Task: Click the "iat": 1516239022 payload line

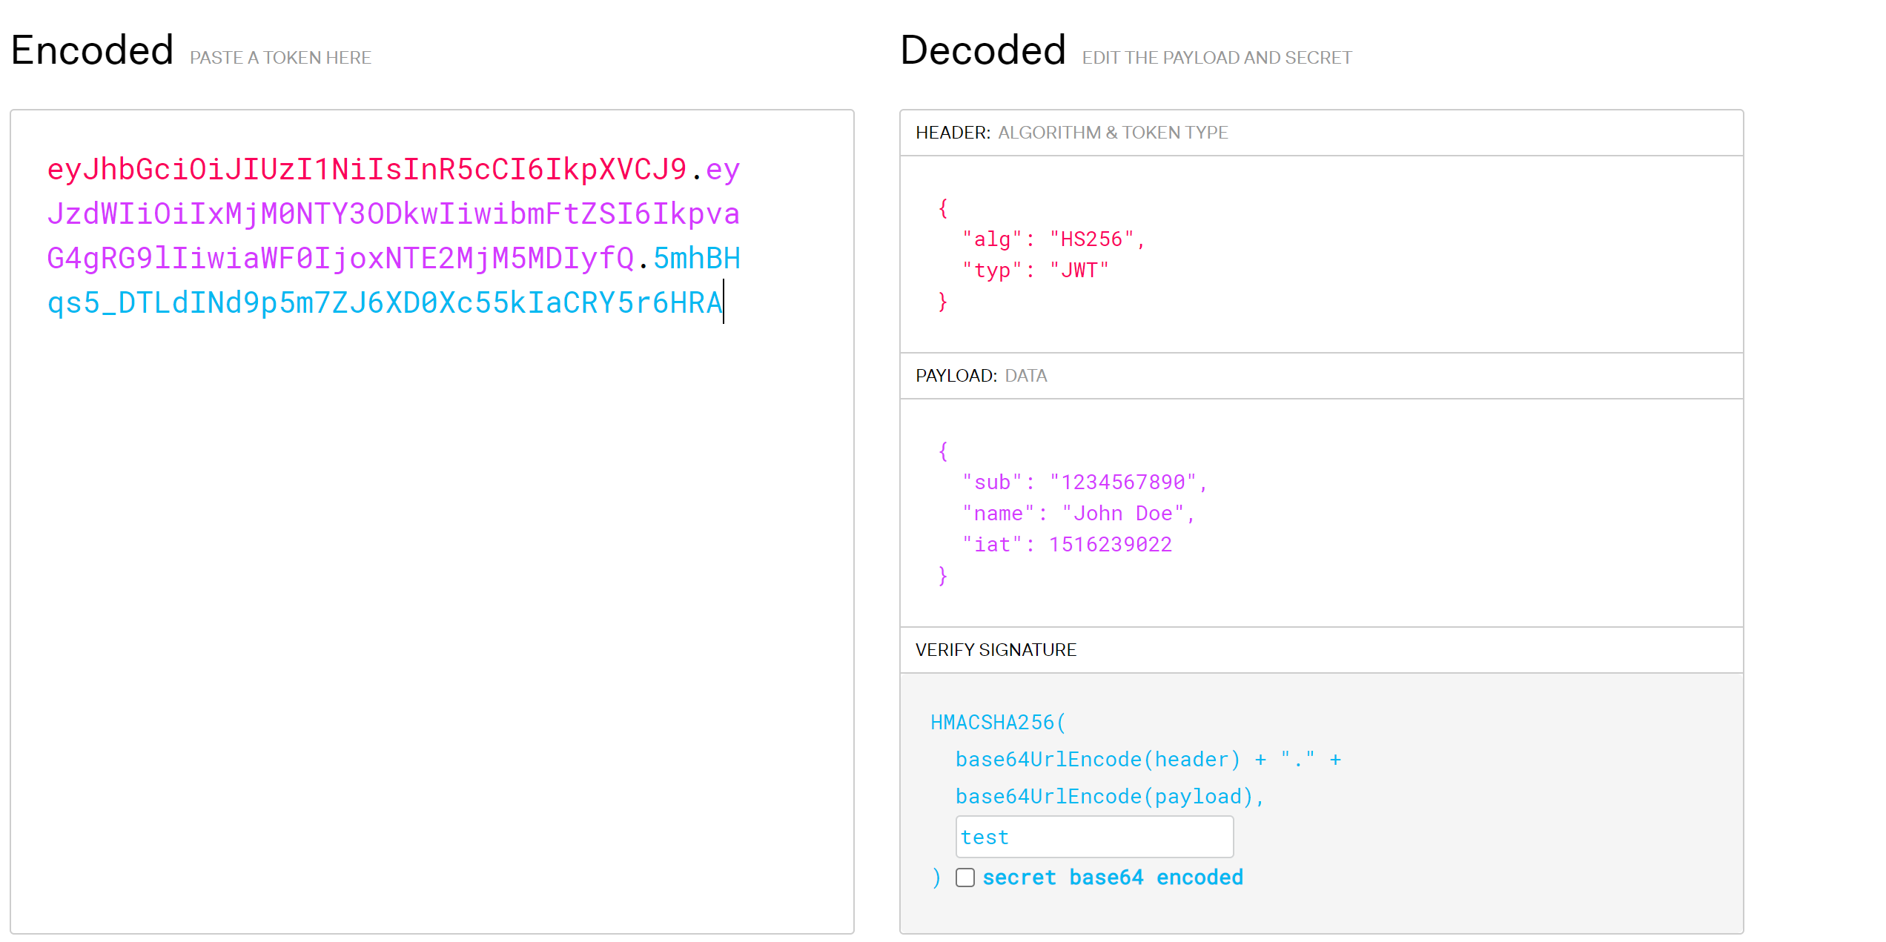Action: [x=1066, y=545]
